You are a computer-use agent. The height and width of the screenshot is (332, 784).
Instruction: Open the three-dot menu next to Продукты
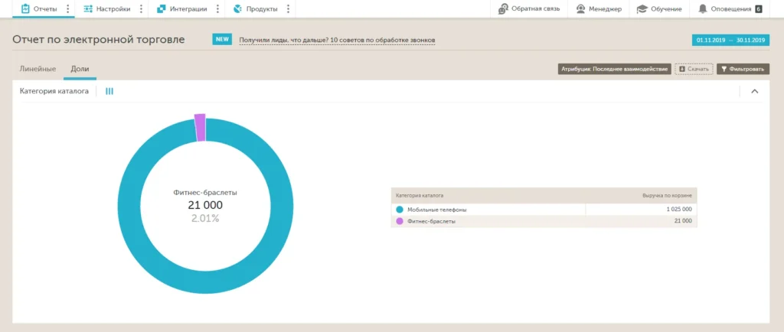pyautogui.click(x=288, y=9)
